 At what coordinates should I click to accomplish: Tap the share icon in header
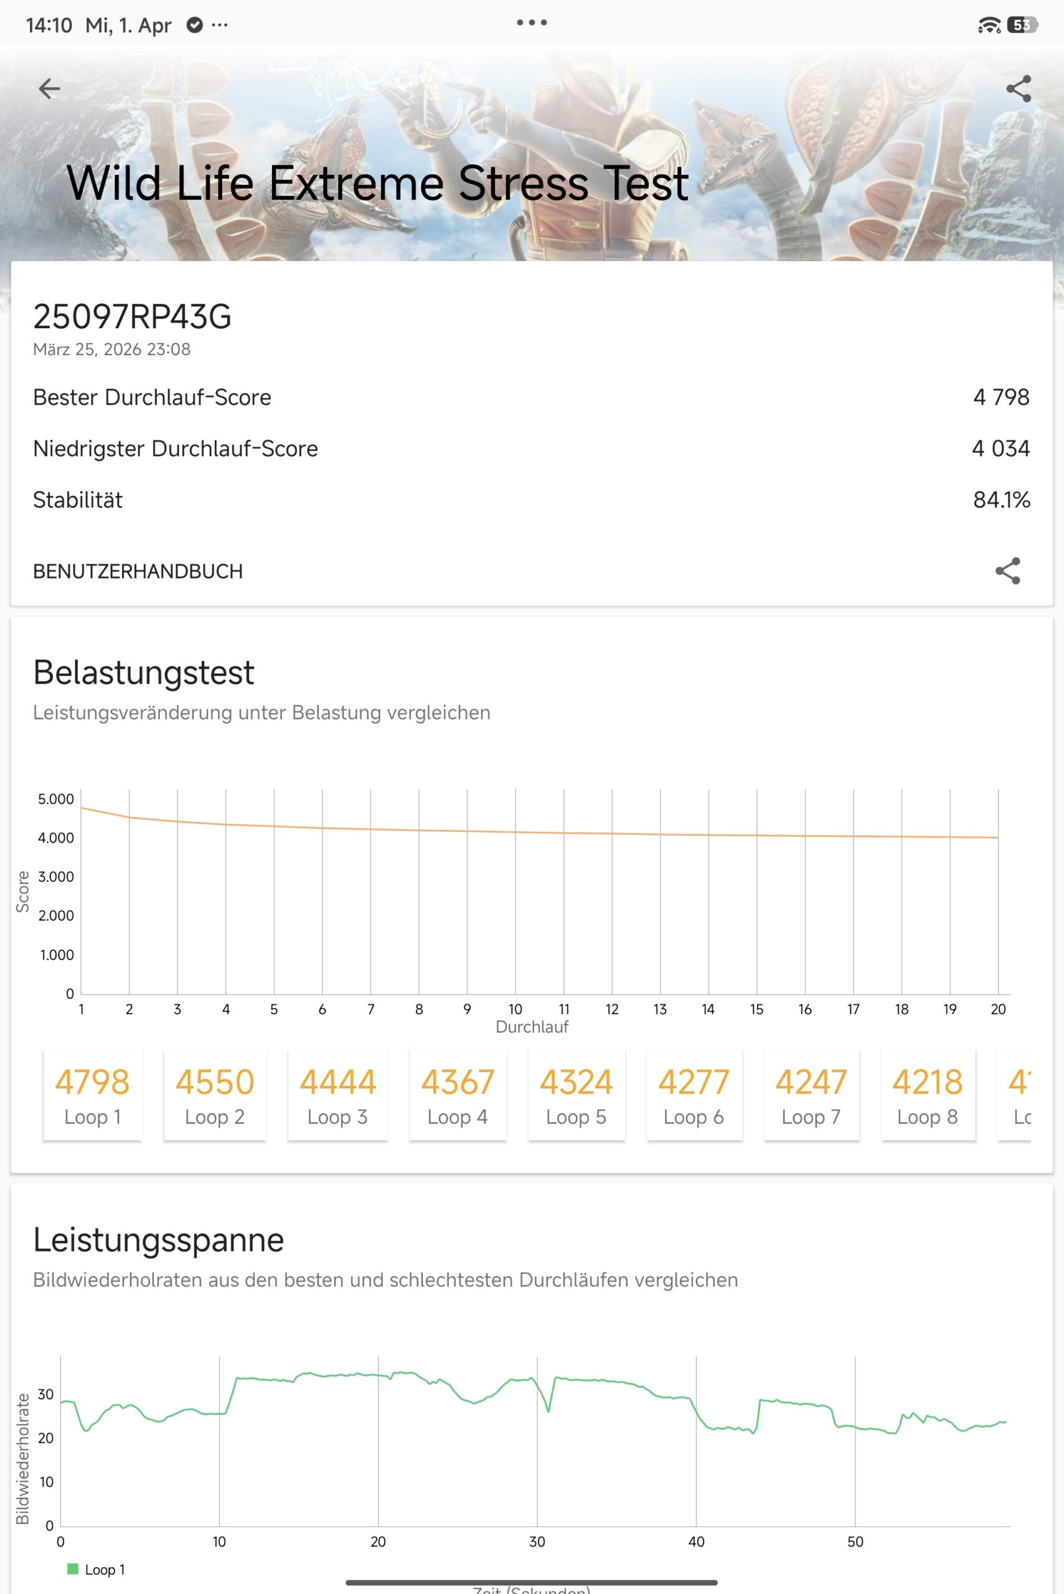[1018, 89]
